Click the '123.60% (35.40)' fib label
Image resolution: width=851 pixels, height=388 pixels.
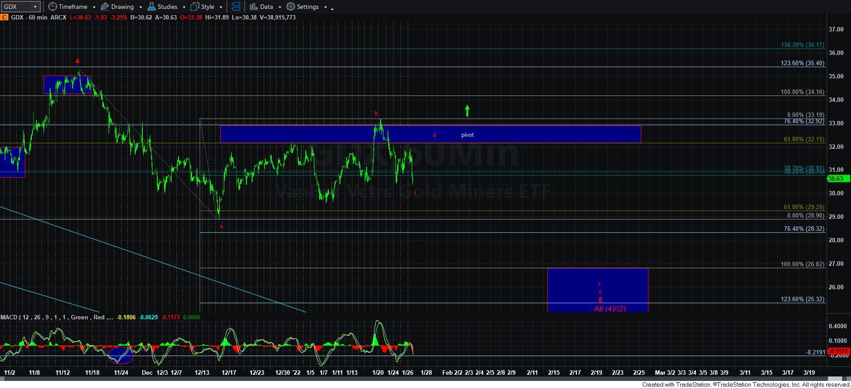click(x=802, y=63)
